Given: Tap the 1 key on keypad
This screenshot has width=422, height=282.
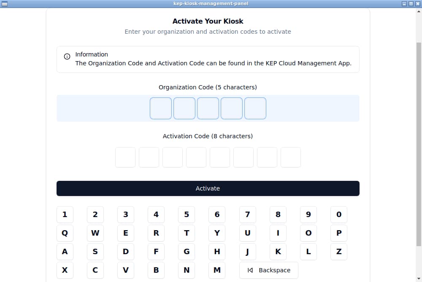Looking at the screenshot, I should coord(65,215).
